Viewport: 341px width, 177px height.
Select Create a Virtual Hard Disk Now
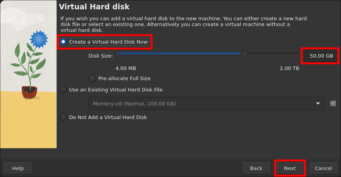point(63,42)
